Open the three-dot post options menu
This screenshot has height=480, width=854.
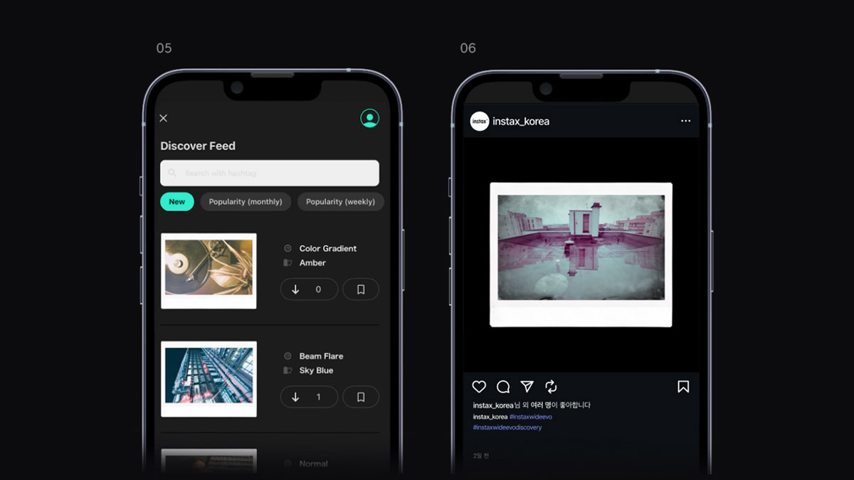(x=685, y=121)
